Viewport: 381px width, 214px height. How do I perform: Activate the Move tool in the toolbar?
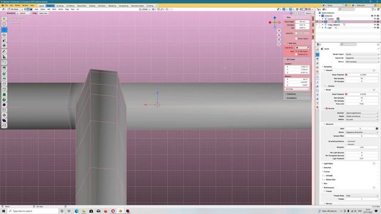point(4,30)
